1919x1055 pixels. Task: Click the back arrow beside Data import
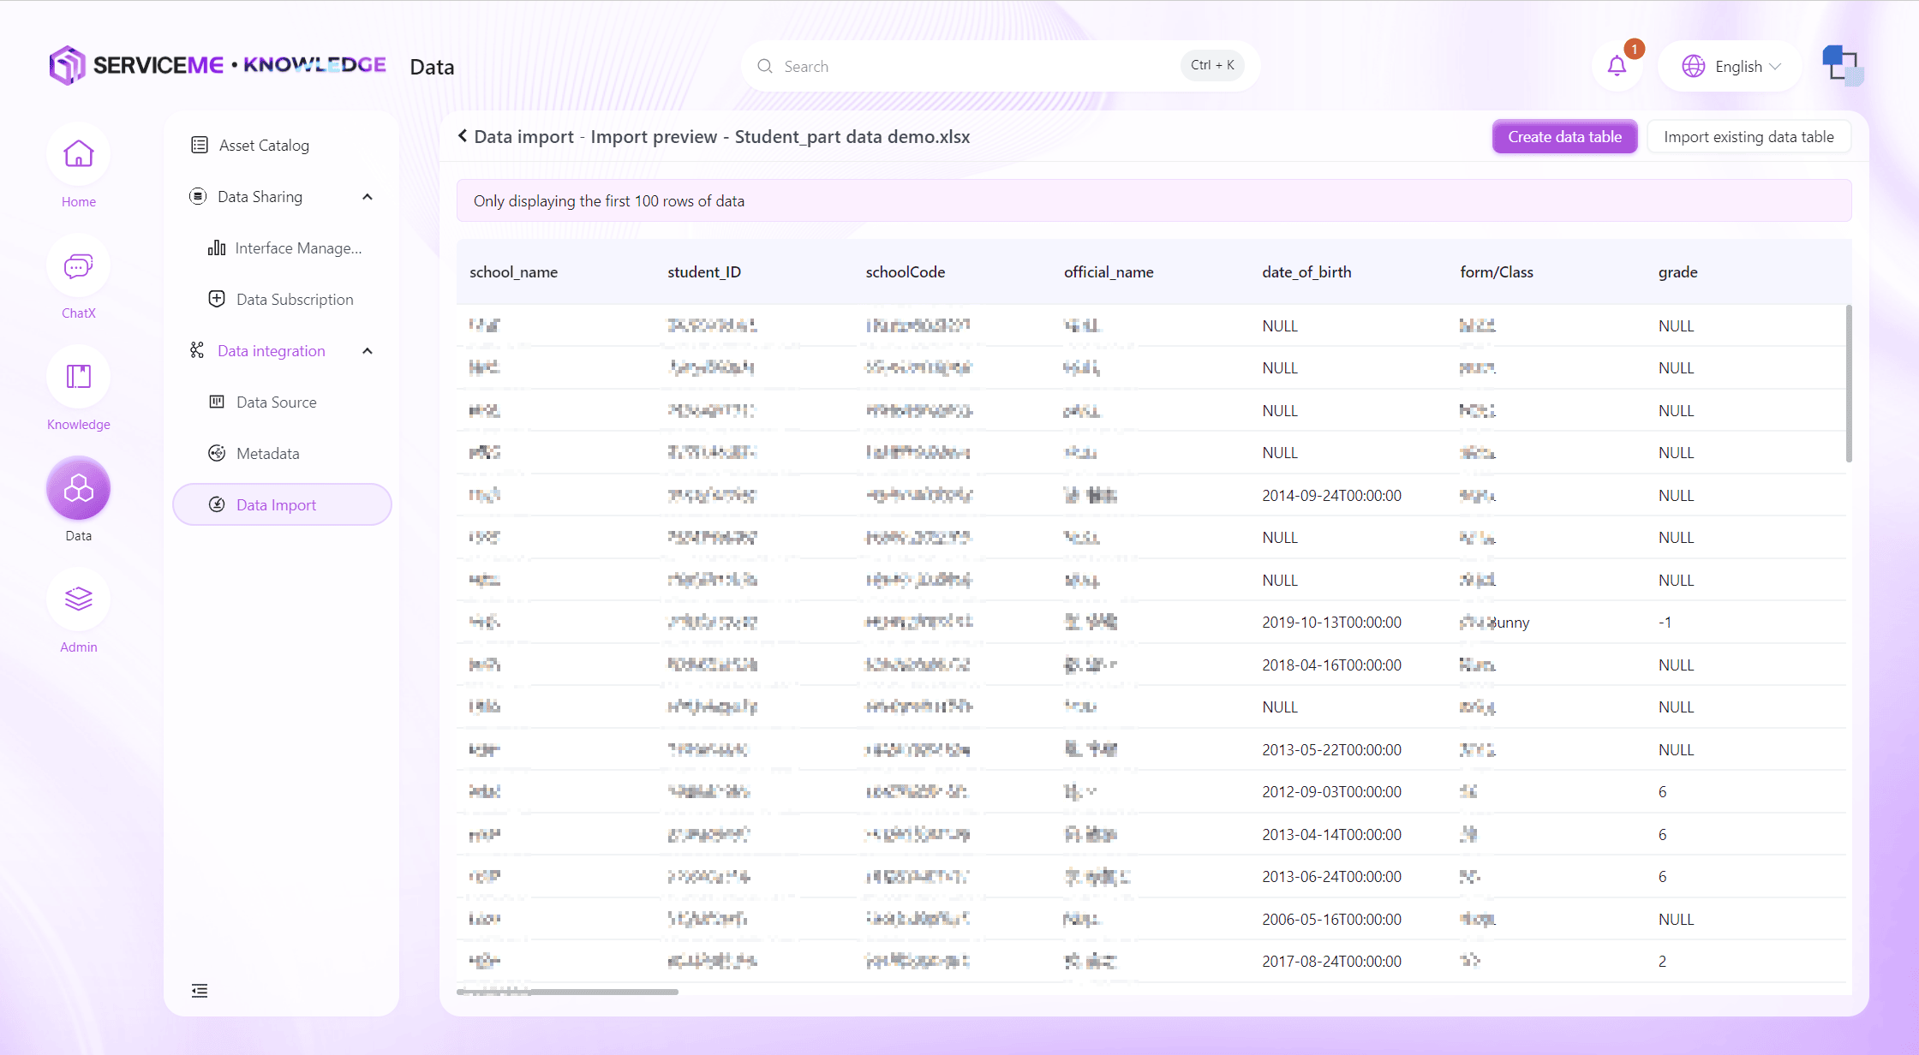tap(463, 136)
